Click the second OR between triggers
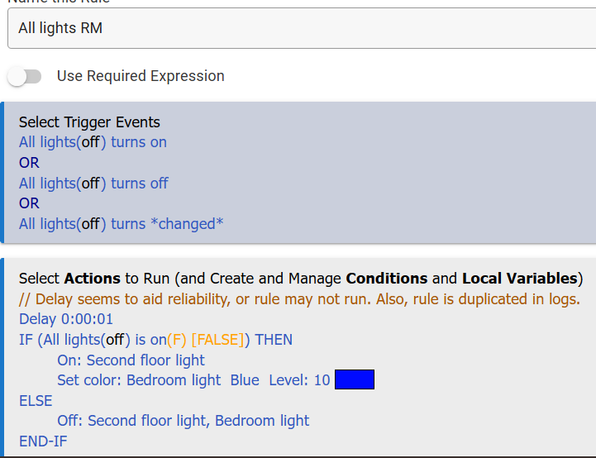The height and width of the screenshot is (458, 596). tap(29, 203)
